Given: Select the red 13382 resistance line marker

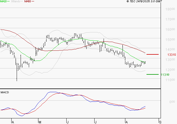Looking at the screenshot, I should tap(153, 54).
